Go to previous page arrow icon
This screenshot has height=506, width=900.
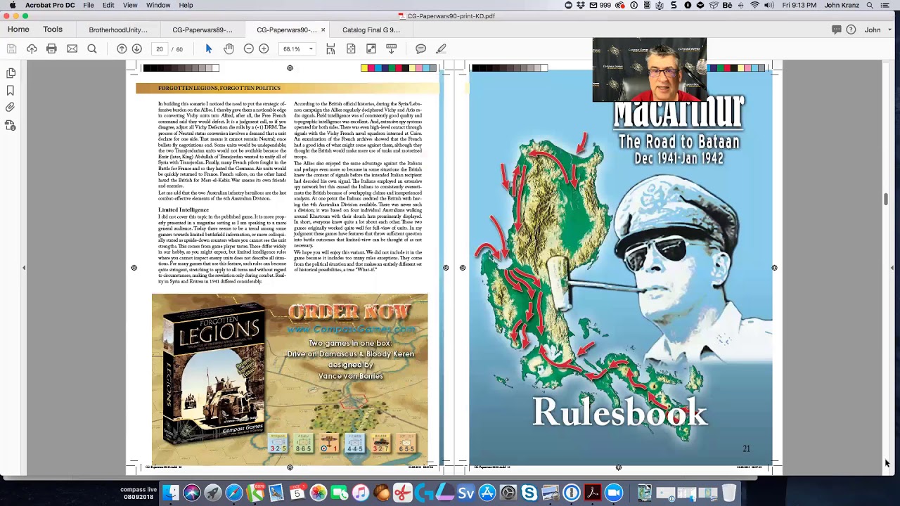tap(122, 48)
